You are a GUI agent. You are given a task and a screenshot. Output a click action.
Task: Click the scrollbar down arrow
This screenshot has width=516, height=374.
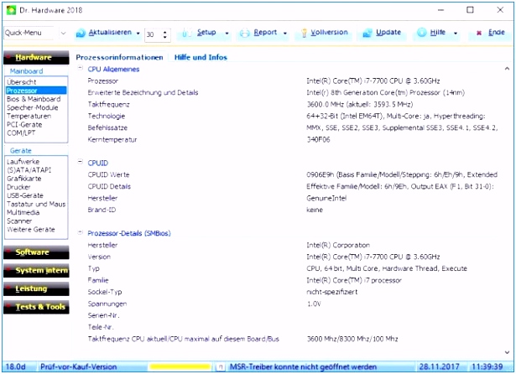pos(507,352)
